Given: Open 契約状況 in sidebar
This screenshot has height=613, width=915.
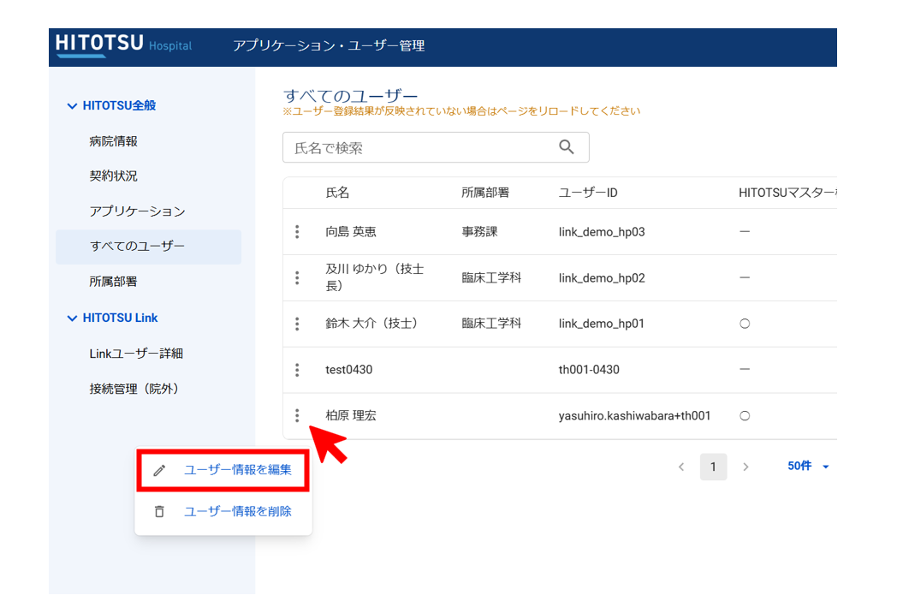Looking at the screenshot, I should coord(113,176).
